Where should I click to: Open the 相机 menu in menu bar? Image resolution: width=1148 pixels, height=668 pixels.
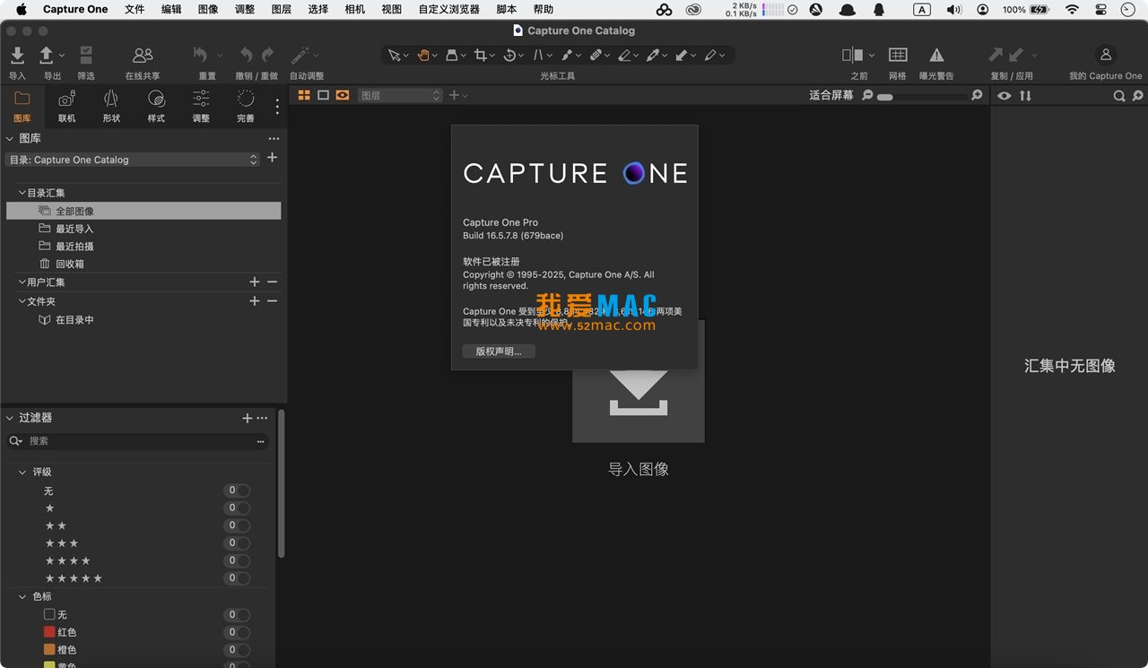pos(354,9)
